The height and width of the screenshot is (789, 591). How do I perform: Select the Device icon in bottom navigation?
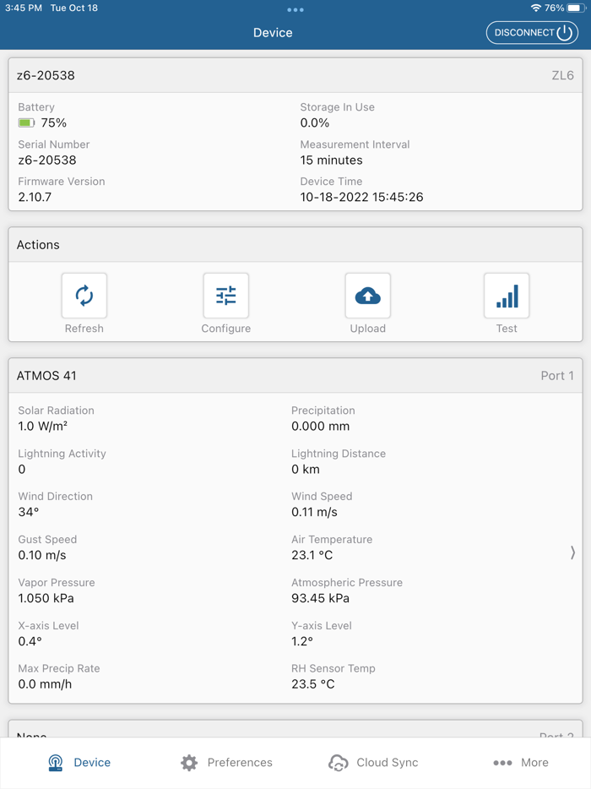click(55, 762)
